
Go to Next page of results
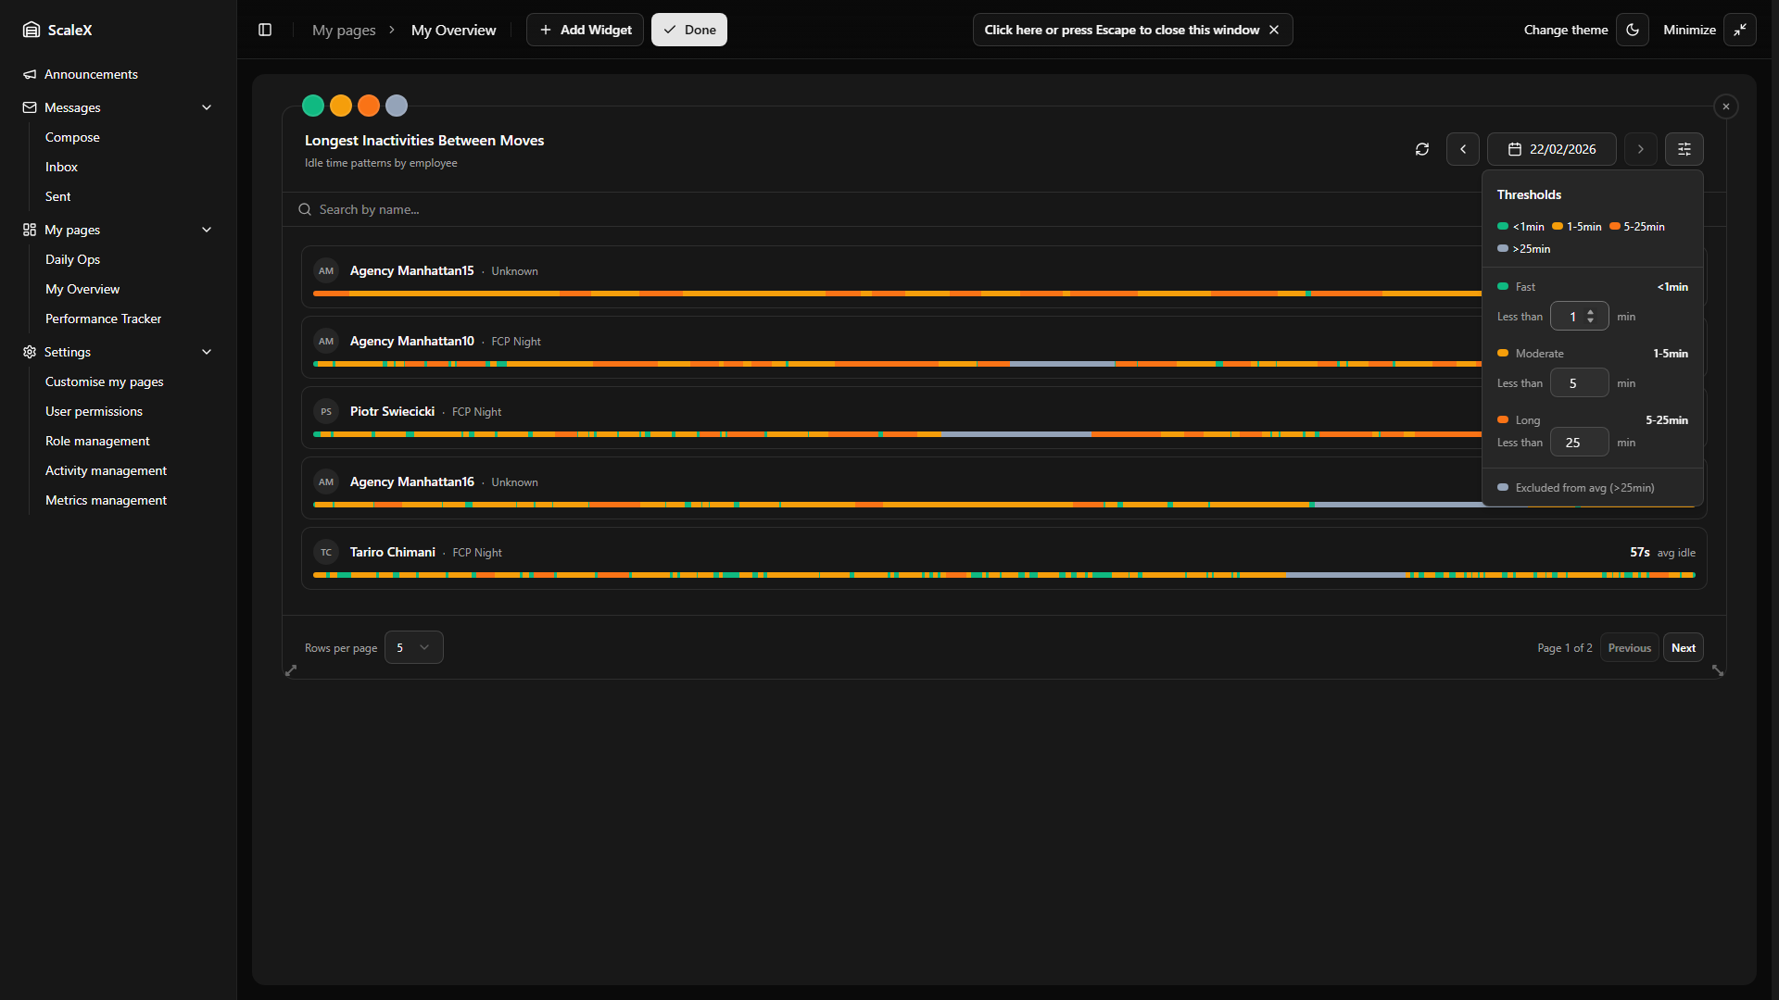(1683, 647)
